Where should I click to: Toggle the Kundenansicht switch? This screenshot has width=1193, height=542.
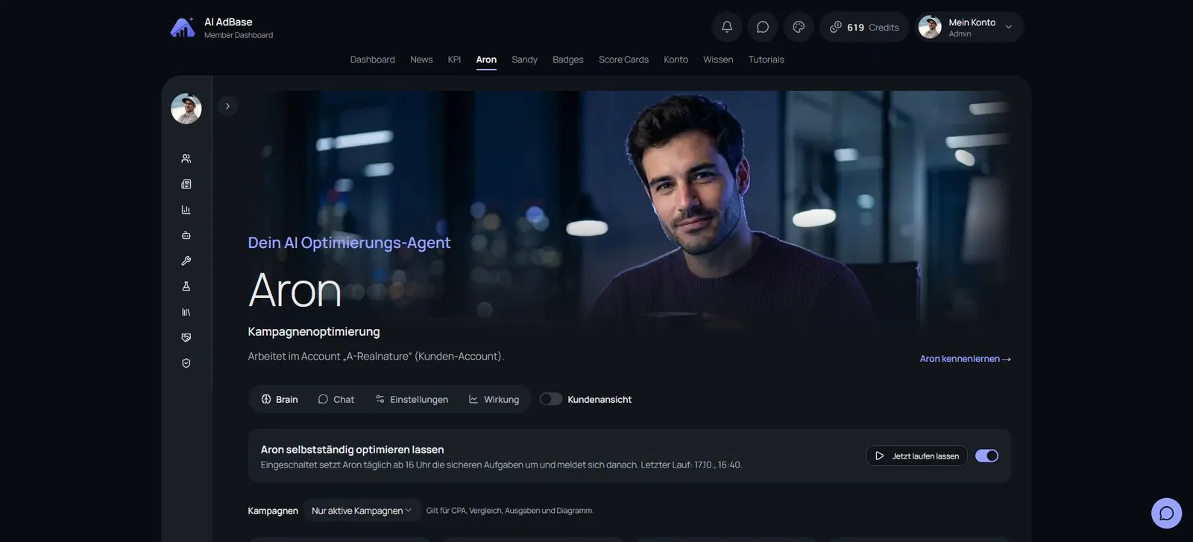[551, 399]
